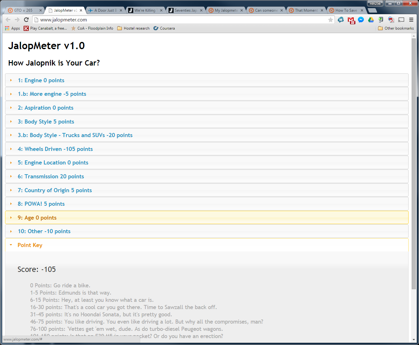Viewport: 419px width, 345px height.
Task: Expand section 1.b: More engine -5 points
Action: [x=207, y=94]
